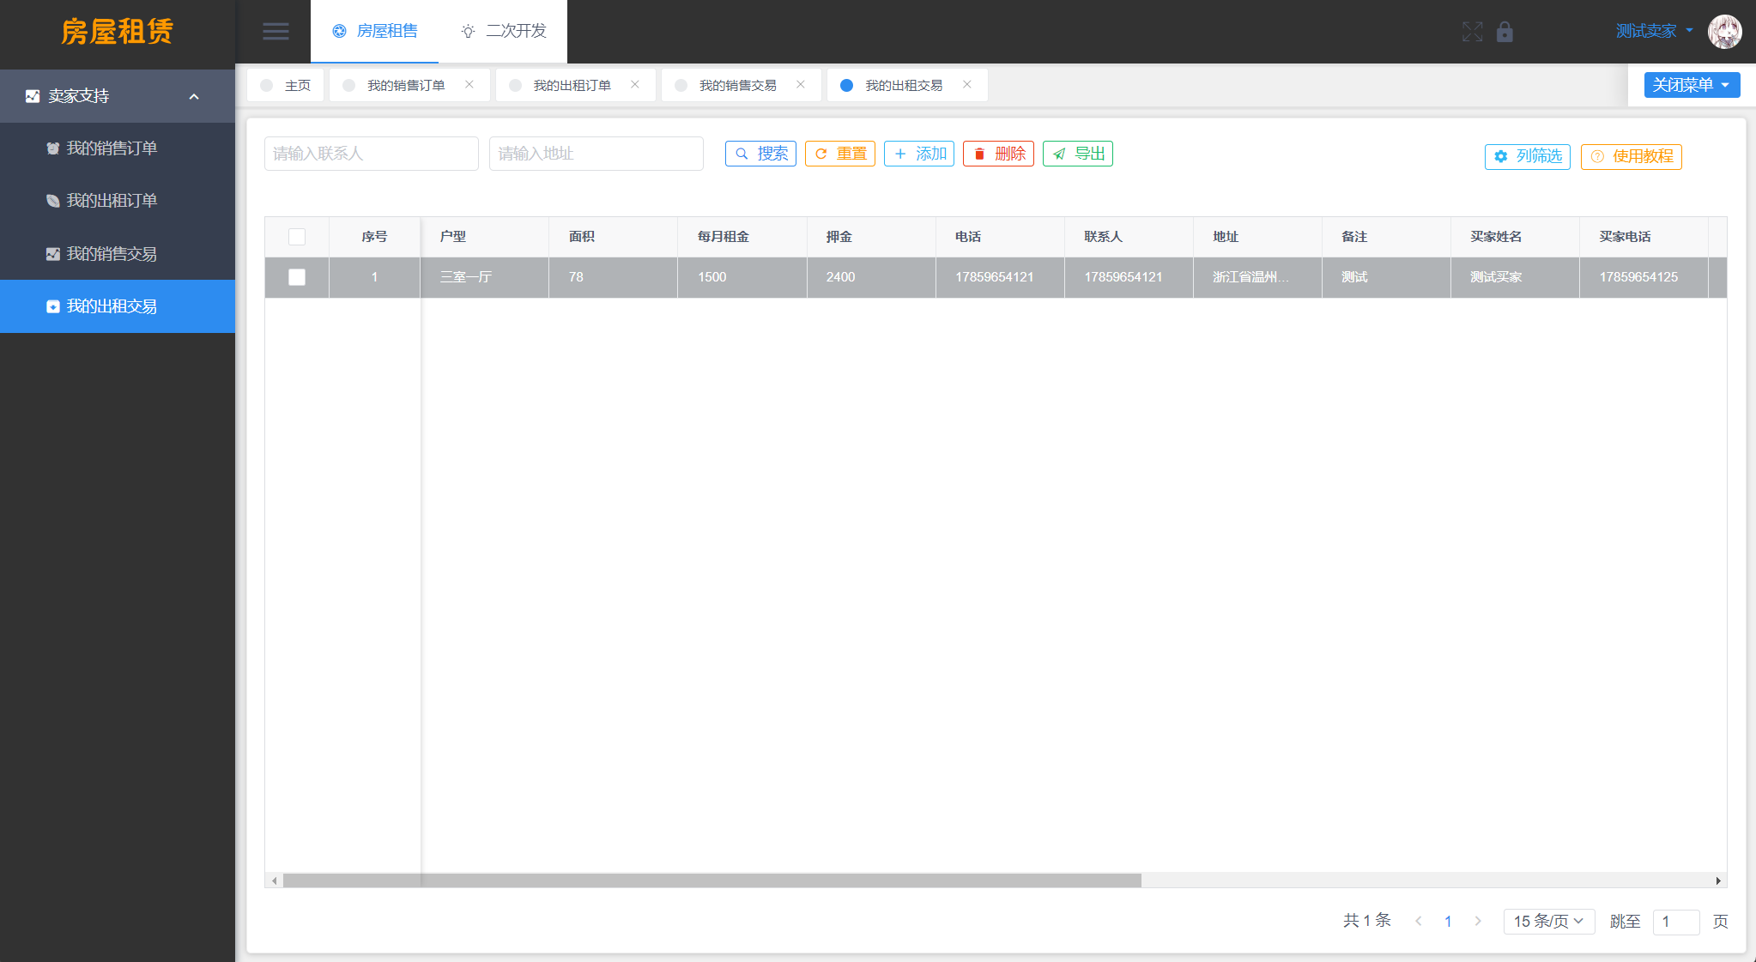Switch to the 二次开发 tab
Screen dimensions: 1756x962
point(510,32)
